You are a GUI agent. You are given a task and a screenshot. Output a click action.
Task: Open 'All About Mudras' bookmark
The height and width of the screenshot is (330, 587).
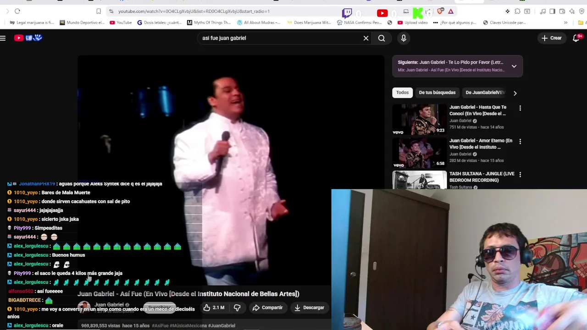click(258, 22)
